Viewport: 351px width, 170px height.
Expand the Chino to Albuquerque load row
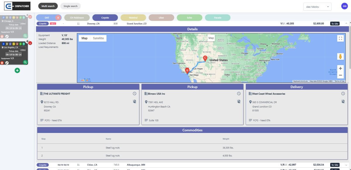(346, 165)
